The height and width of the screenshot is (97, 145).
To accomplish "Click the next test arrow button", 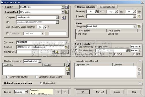I will point(65,92).
